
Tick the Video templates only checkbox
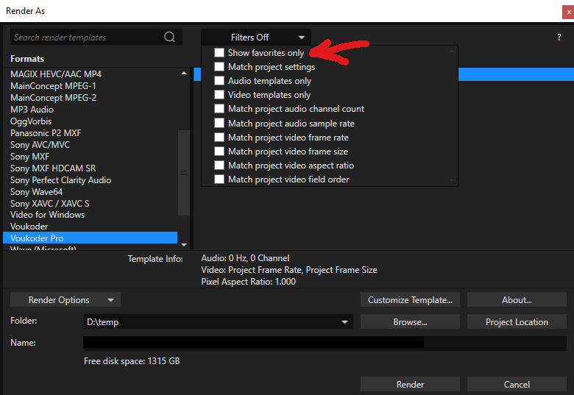pos(219,95)
